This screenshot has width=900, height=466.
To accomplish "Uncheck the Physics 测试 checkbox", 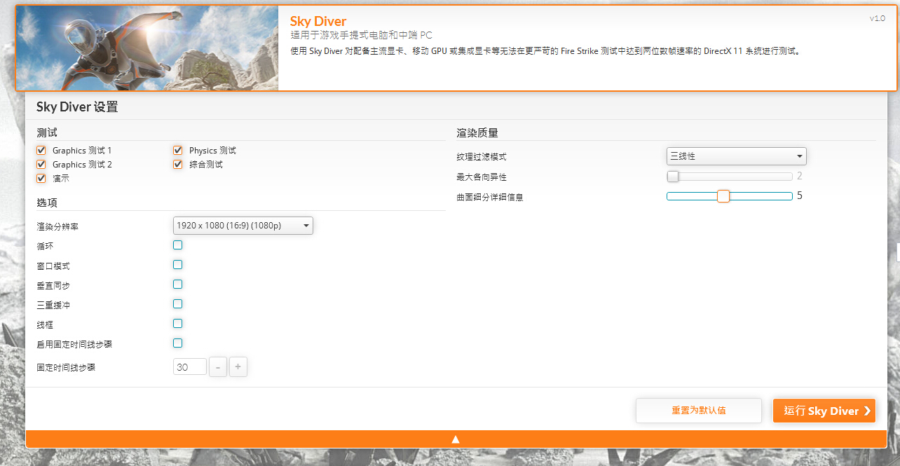I will point(178,151).
